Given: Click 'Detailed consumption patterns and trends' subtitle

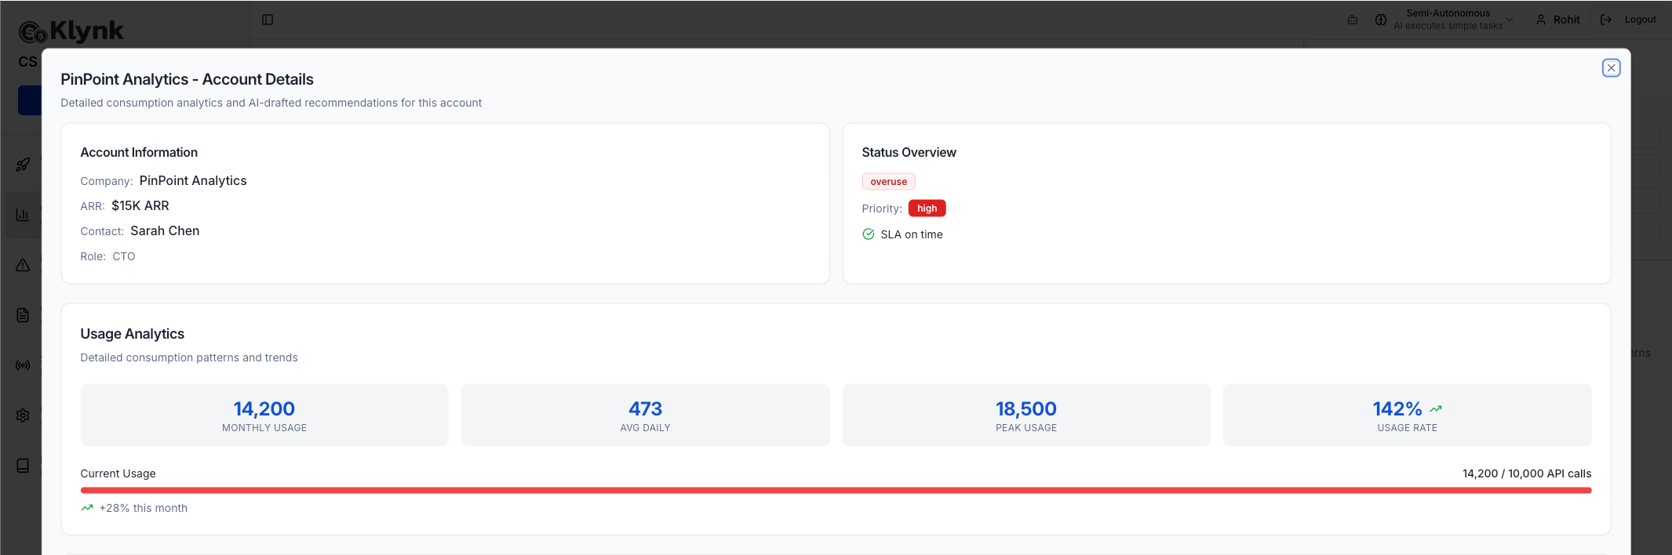Looking at the screenshot, I should coord(189,357).
